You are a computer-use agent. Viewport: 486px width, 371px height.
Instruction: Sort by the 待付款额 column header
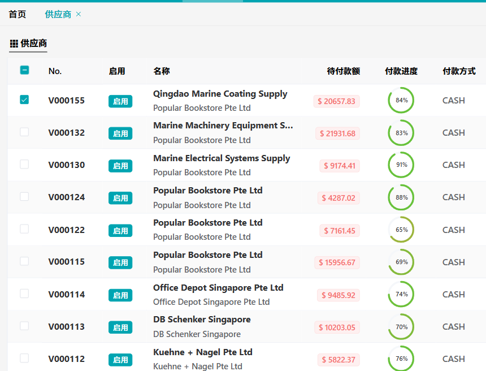[343, 71]
